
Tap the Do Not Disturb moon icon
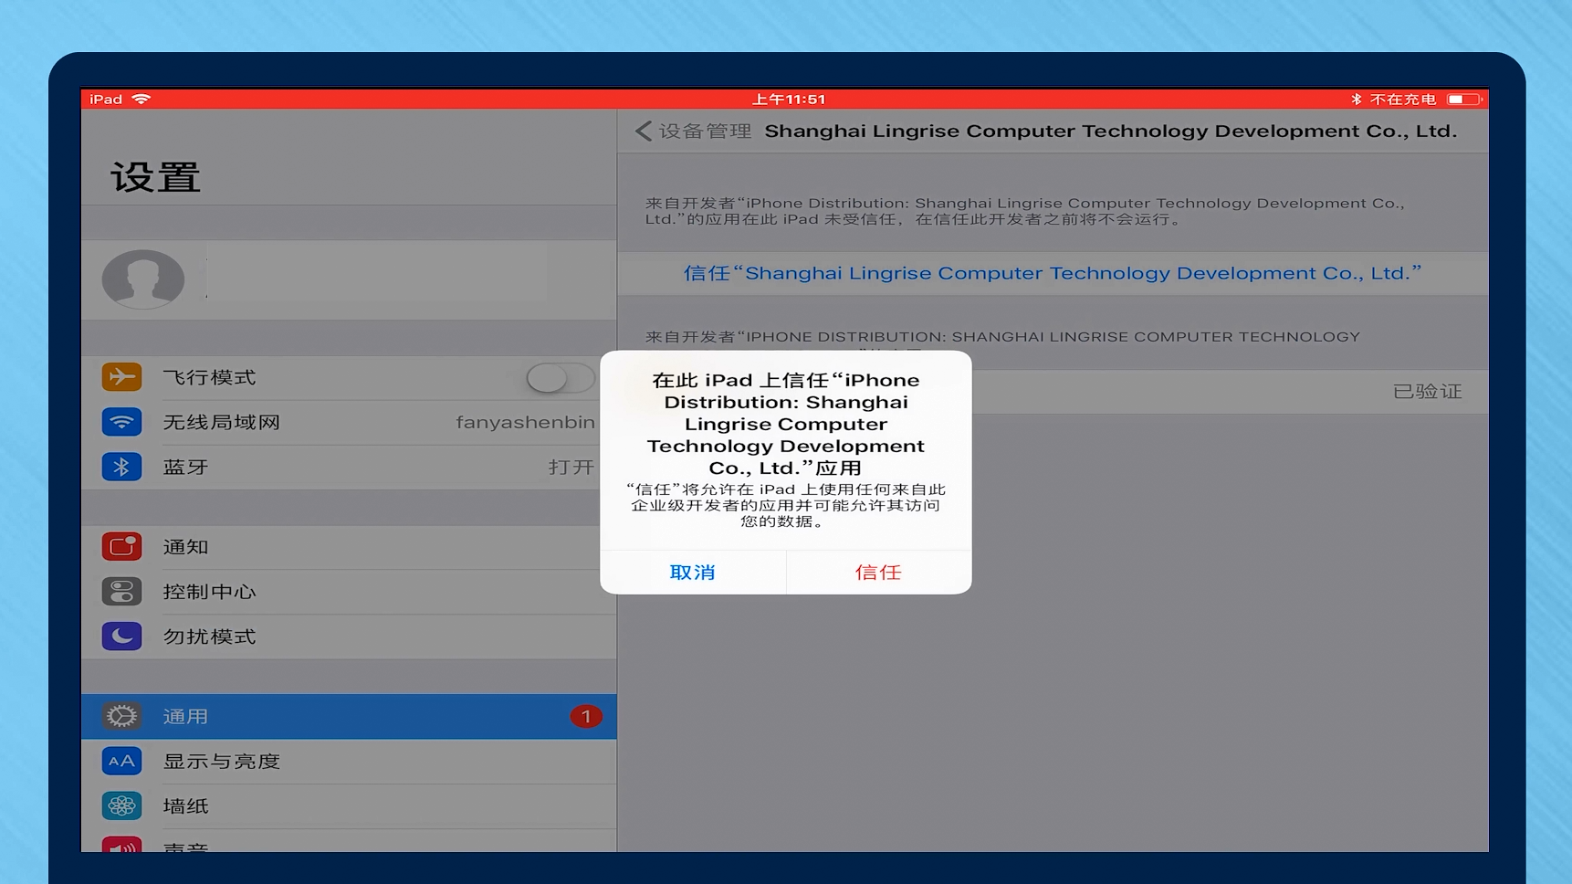coord(121,636)
